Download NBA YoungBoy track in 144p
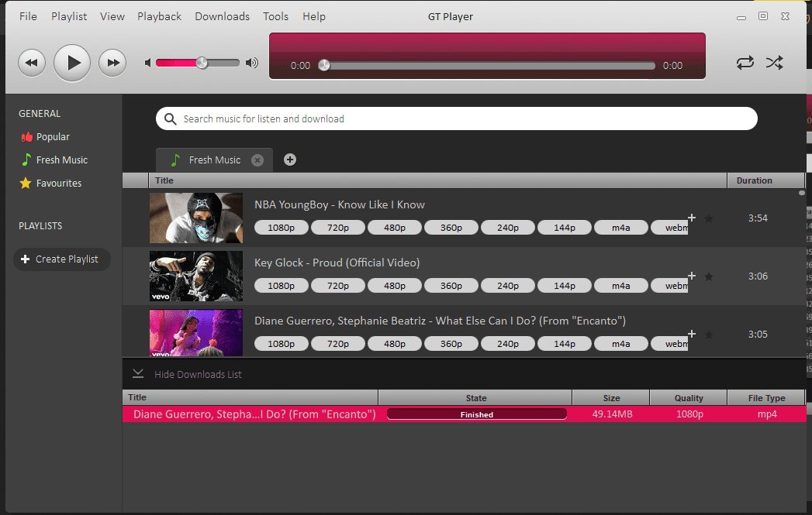 565,228
